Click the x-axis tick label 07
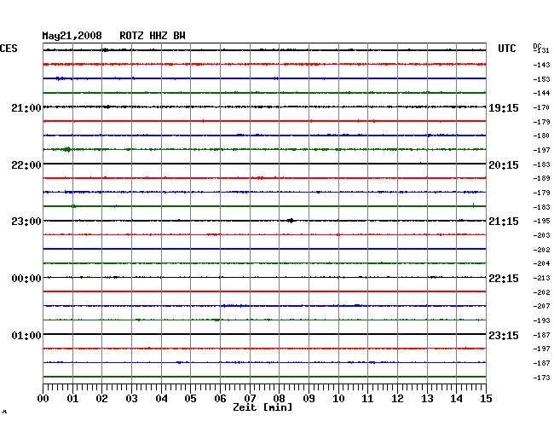Viewport: 554px width, 421px height. tap(250, 399)
